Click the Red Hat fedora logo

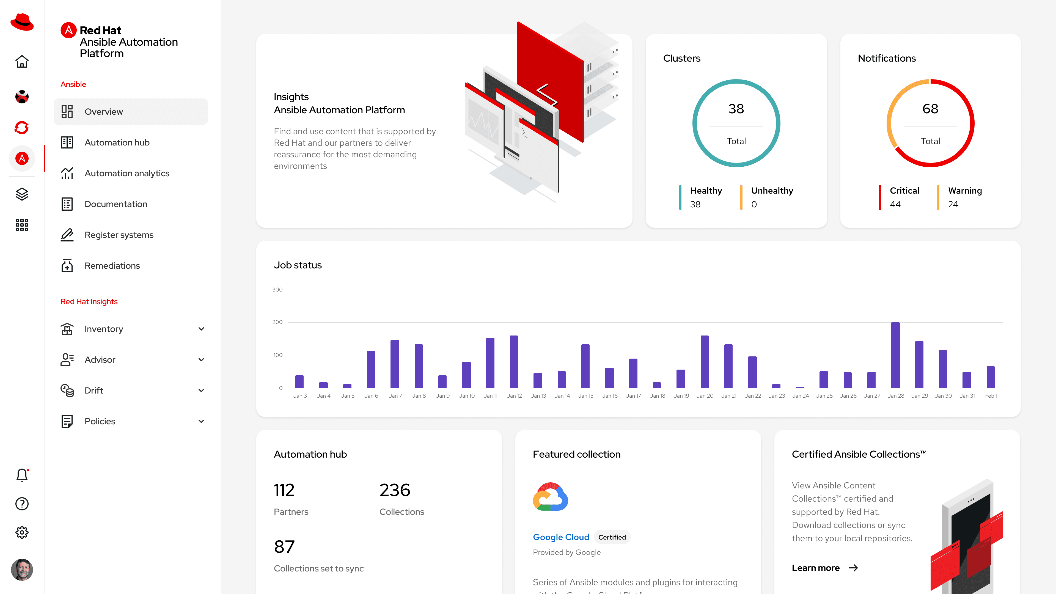click(22, 22)
